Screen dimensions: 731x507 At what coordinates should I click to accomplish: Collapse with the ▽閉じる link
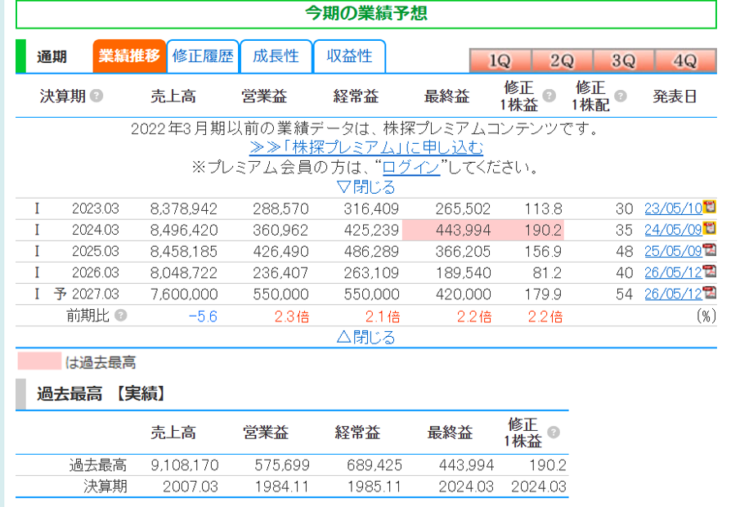coord(366,187)
